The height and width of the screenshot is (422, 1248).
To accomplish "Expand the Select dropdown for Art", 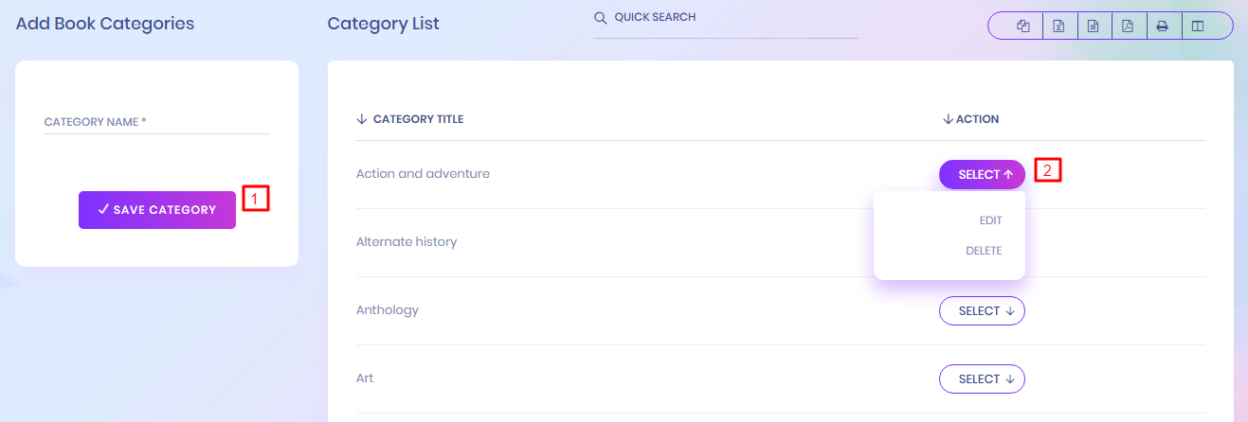I will pyautogui.click(x=982, y=379).
